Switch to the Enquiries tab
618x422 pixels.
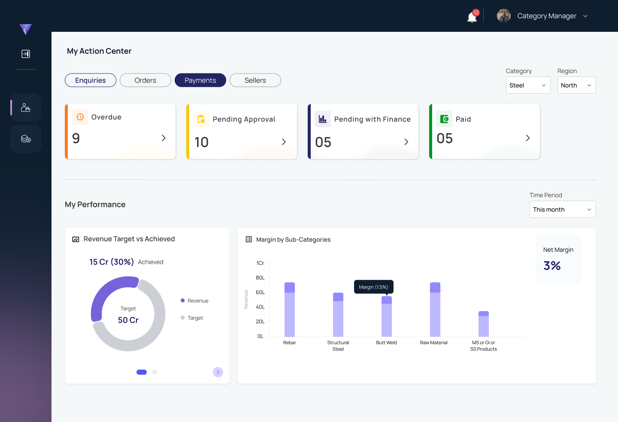click(91, 80)
